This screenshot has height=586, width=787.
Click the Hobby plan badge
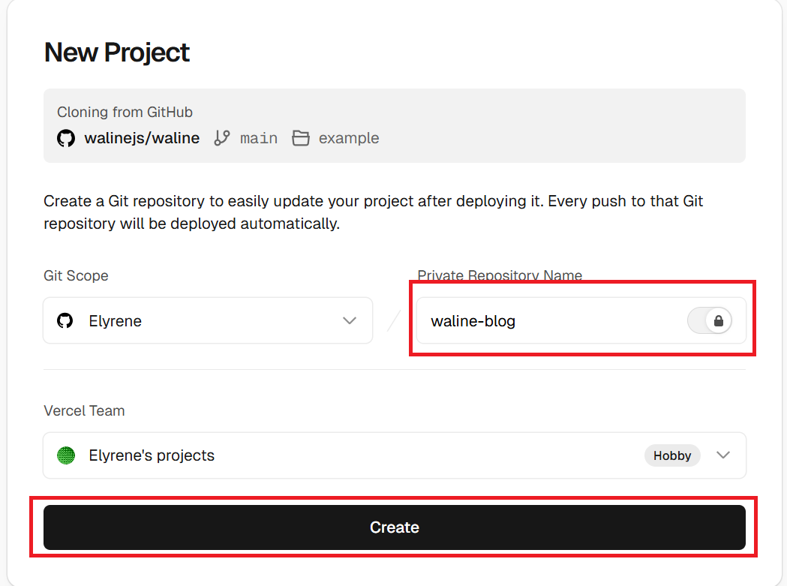point(672,455)
